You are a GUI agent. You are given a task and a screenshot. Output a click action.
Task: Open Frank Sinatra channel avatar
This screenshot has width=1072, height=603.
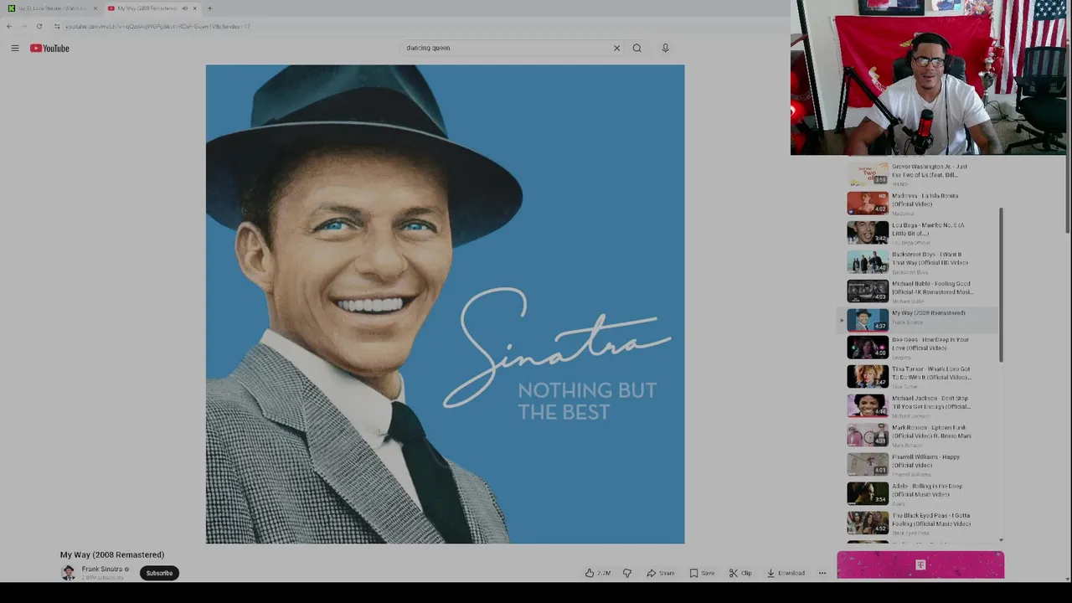(x=68, y=573)
